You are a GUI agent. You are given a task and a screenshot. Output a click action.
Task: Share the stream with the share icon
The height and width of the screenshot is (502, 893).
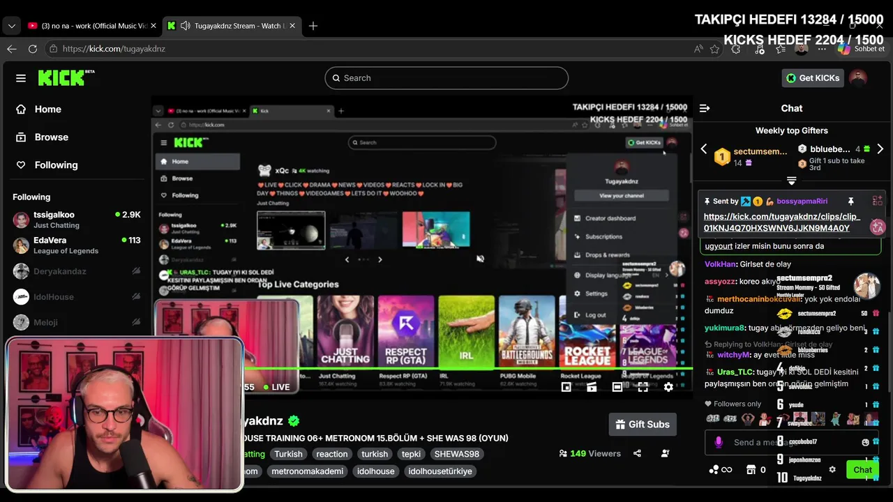tap(637, 453)
